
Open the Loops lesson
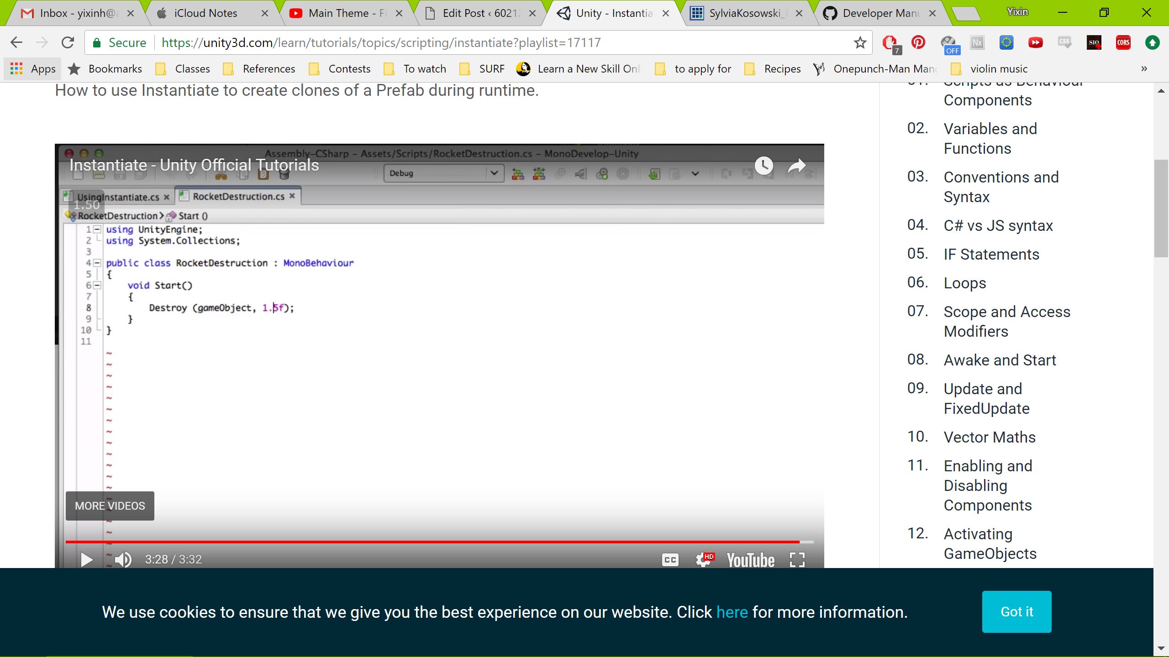coord(964,283)
